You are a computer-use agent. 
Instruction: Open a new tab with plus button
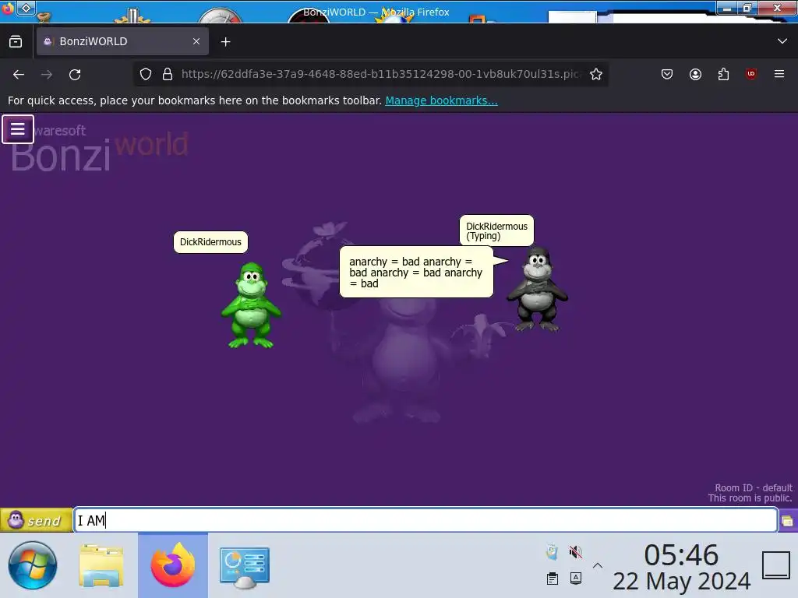[x=225, y=42]
